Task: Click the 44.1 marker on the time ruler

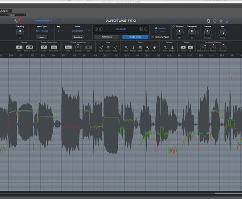Action: (x=190, y=56)
